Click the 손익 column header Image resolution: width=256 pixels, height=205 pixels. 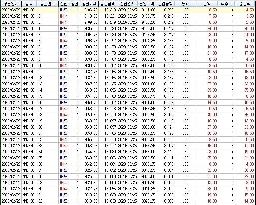(207, 4)
